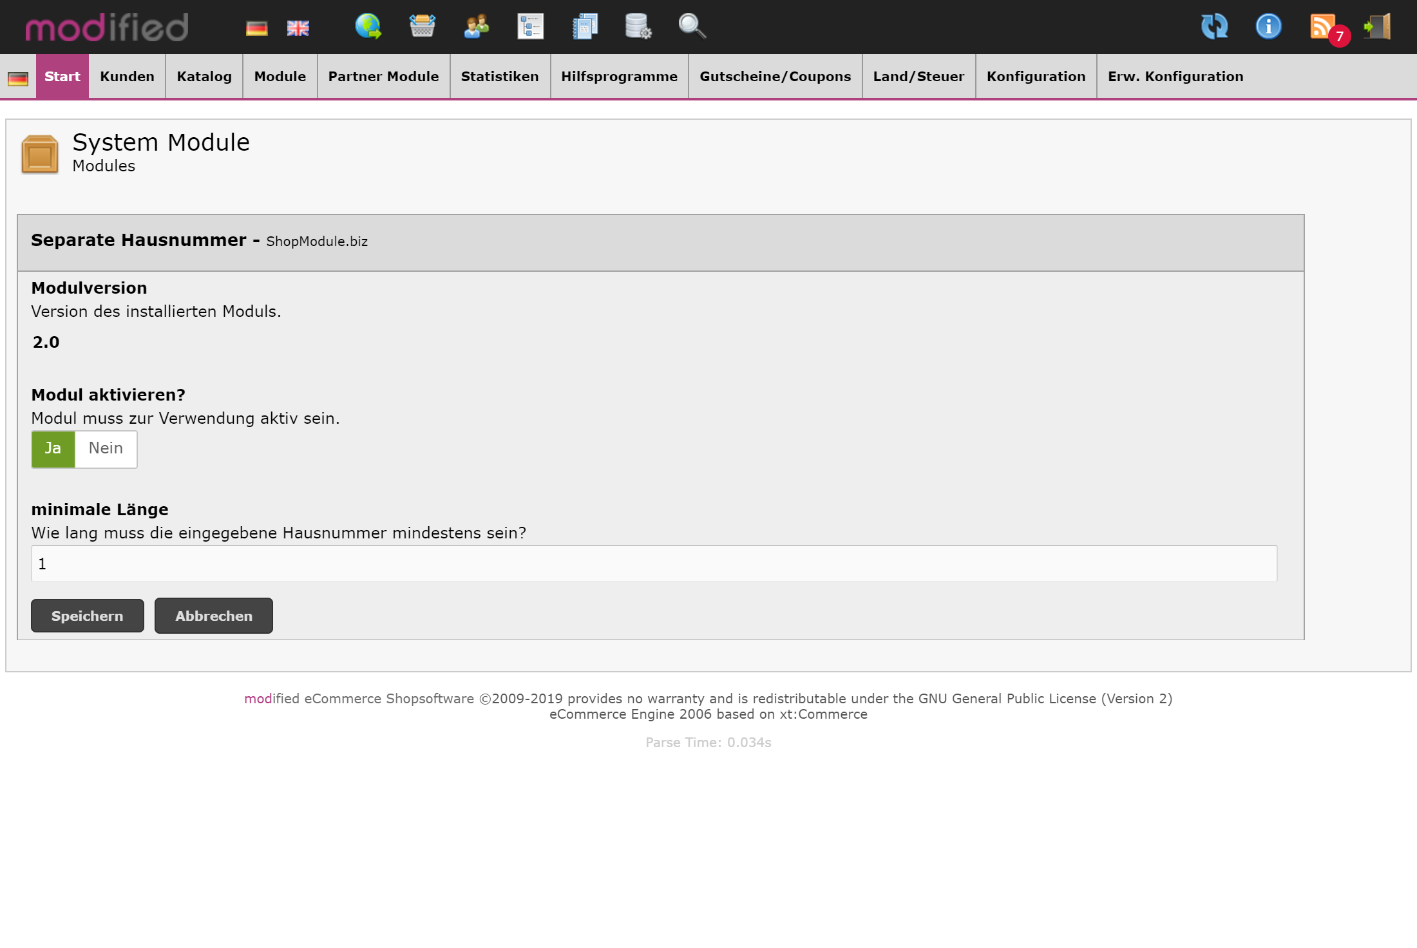This screenshot has height=948, width=1417.
Task: Click the category tree icon
Action: 531,27
